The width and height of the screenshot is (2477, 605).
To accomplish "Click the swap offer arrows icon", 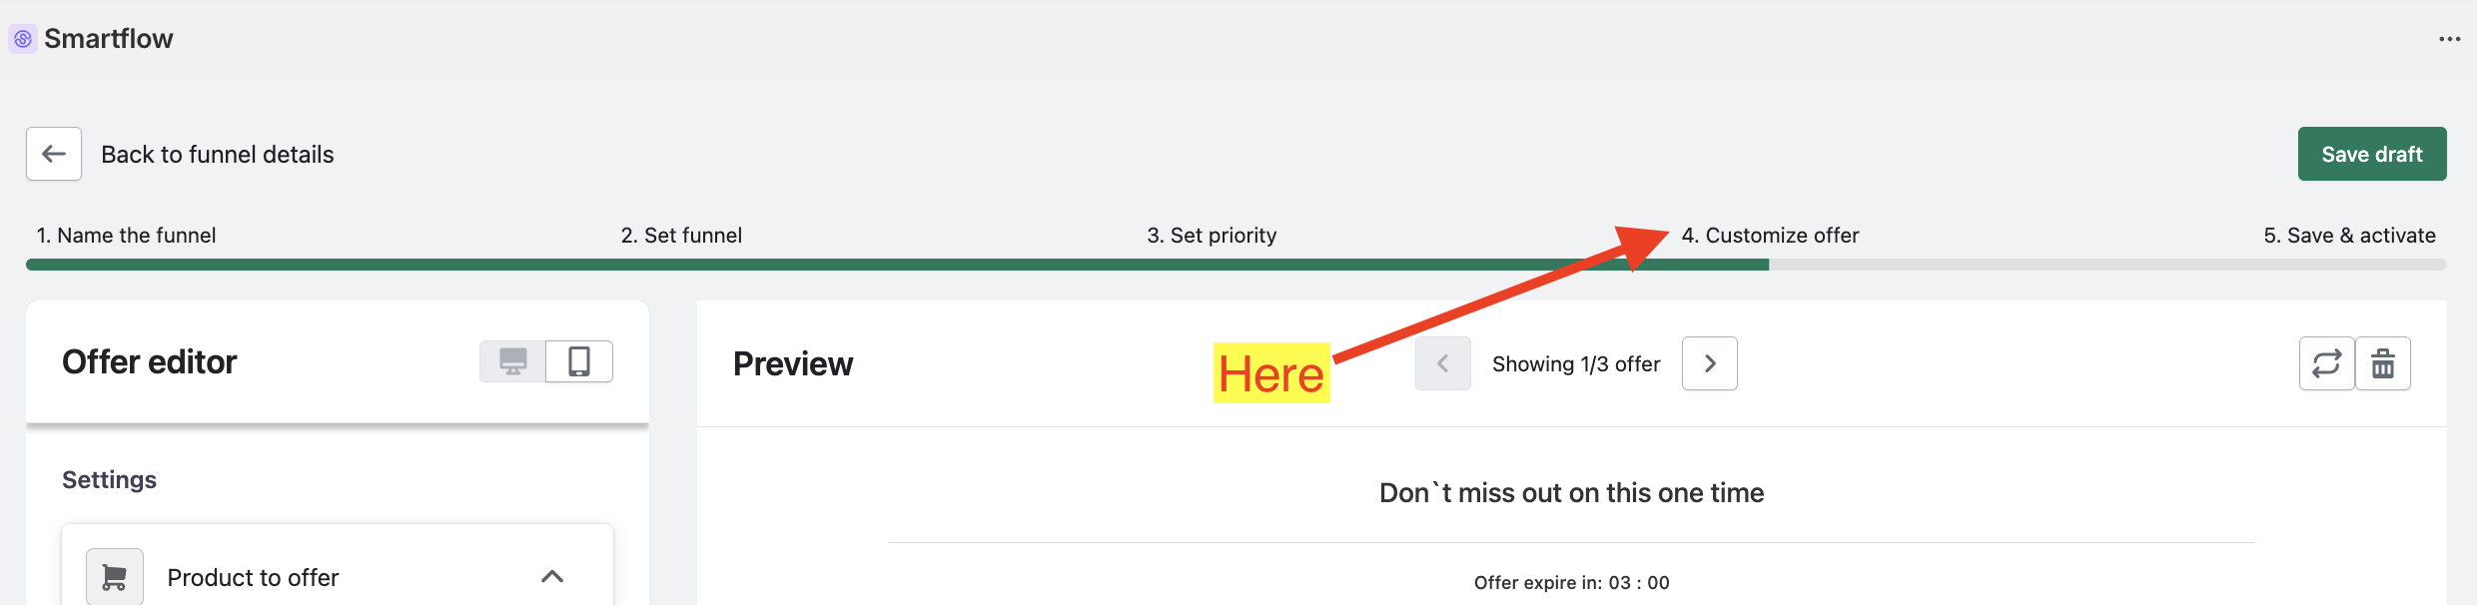I will 2326,363.
